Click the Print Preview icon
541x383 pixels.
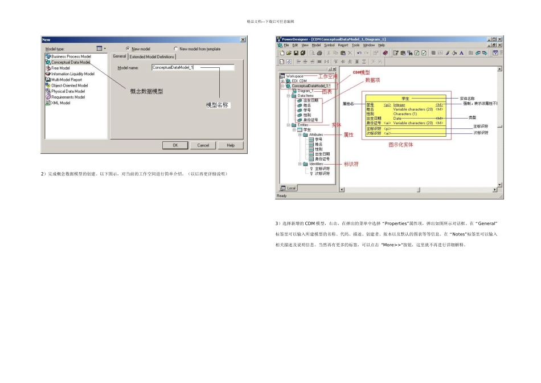coord(312,53)
